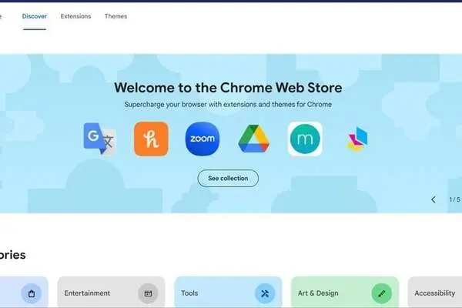Open the Extensions tab
This screenshot has width=462, height=308.
point(75,16)
